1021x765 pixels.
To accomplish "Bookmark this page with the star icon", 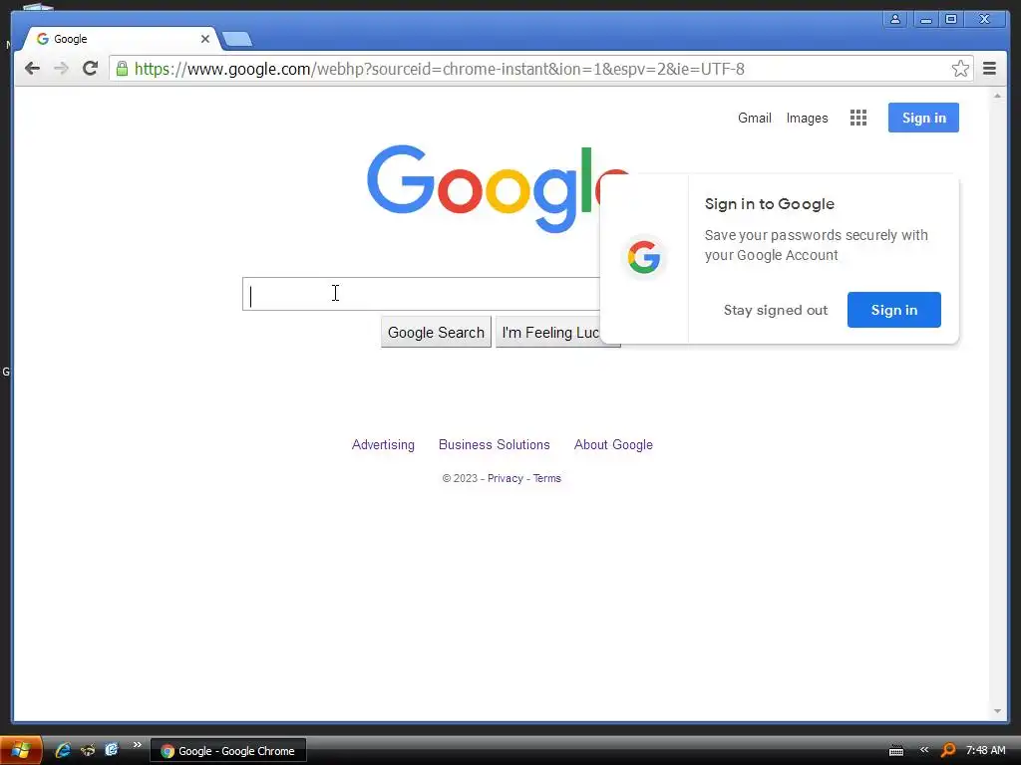I will [960, 69].
